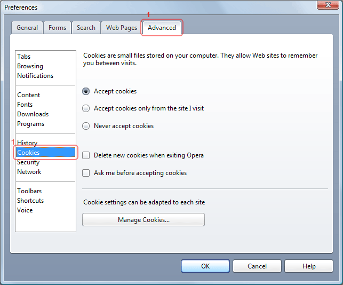Select Never accept cookies option
The image size is (343, 285).
tap(86, 126)
